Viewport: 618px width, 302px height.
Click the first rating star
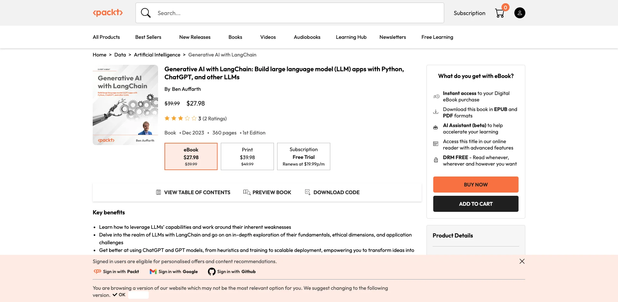click(167, 118)
